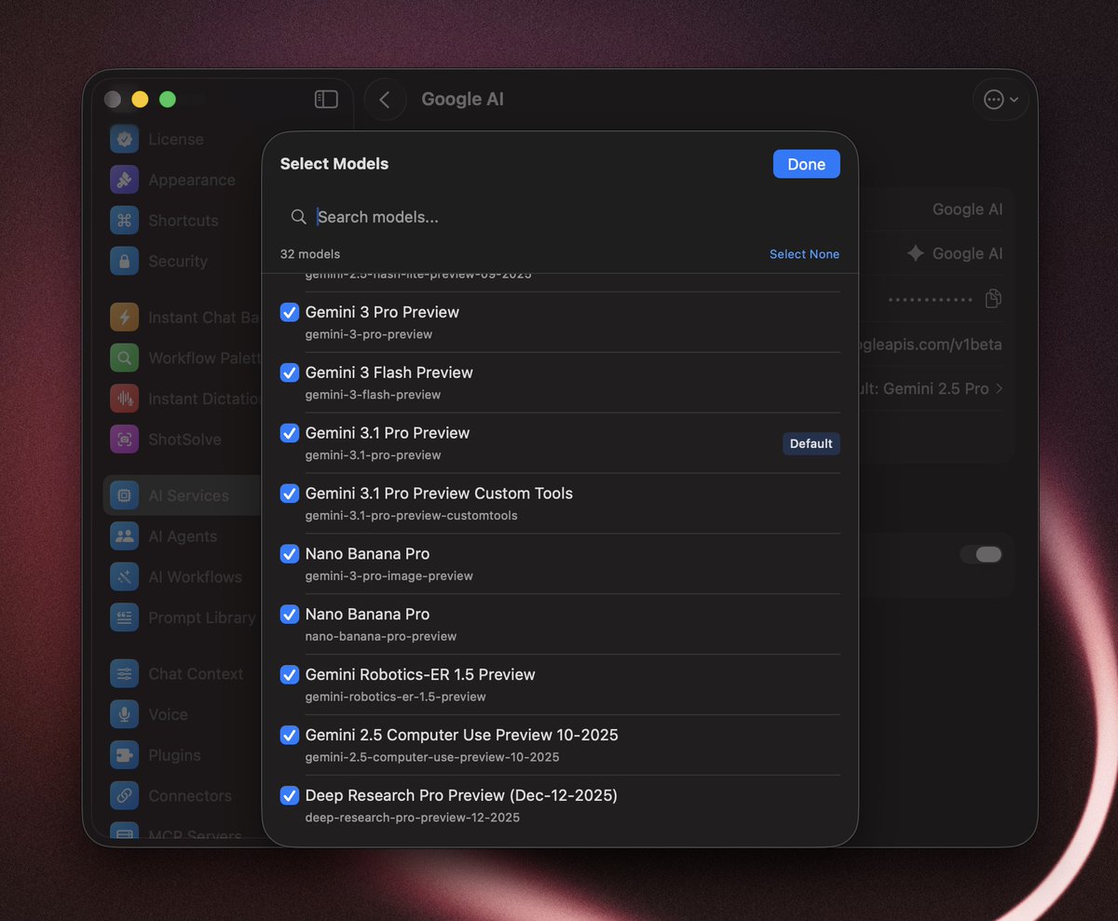Open Prompt Library icon
The width and height of the screenshot is (1118, 921).
point(124,617)
